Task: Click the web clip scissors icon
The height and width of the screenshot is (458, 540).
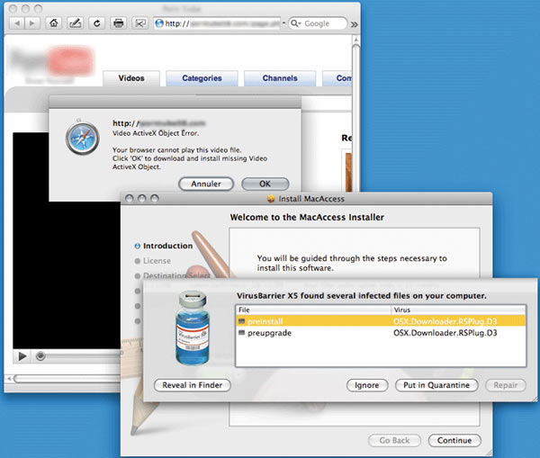Action: pos(140,23)
